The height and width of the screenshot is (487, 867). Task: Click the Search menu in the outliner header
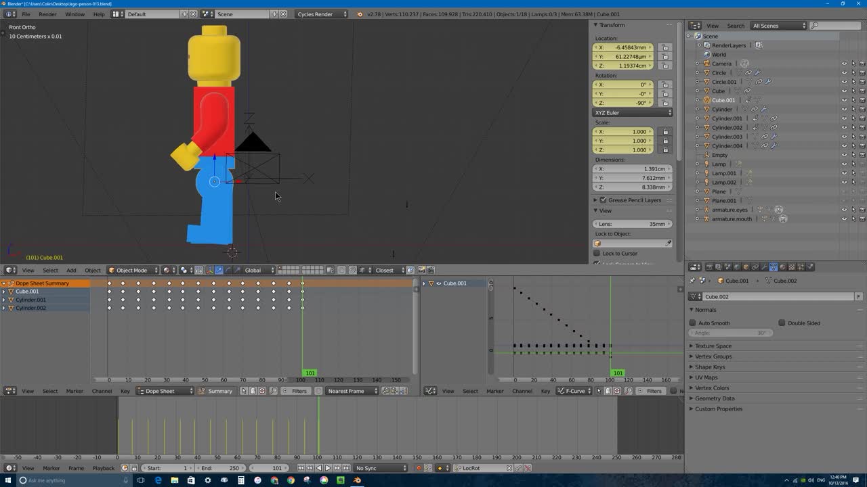tap(736, 26)
